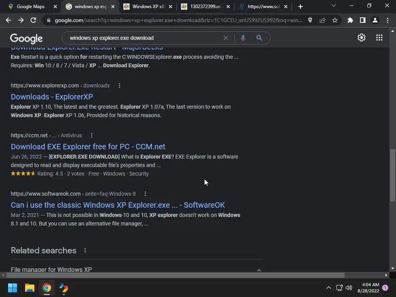Click the Chrome taskbar icon
The height and width of the screenshot is (297, 396).
(x=47, y=288)
